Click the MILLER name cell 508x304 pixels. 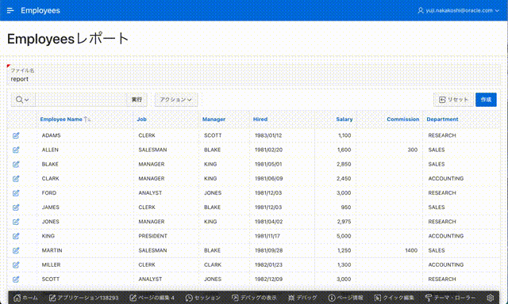pos(51,265)
